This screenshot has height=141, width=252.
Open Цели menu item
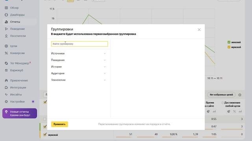tap(13, 46)
